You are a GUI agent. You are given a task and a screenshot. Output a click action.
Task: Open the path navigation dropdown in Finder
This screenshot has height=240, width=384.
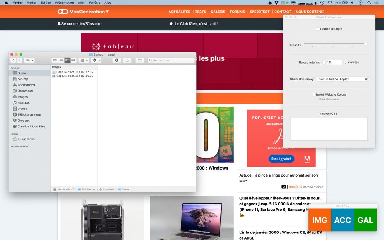point(30,60)
